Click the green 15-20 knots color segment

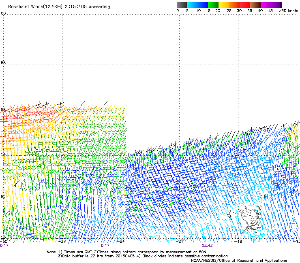213,5
